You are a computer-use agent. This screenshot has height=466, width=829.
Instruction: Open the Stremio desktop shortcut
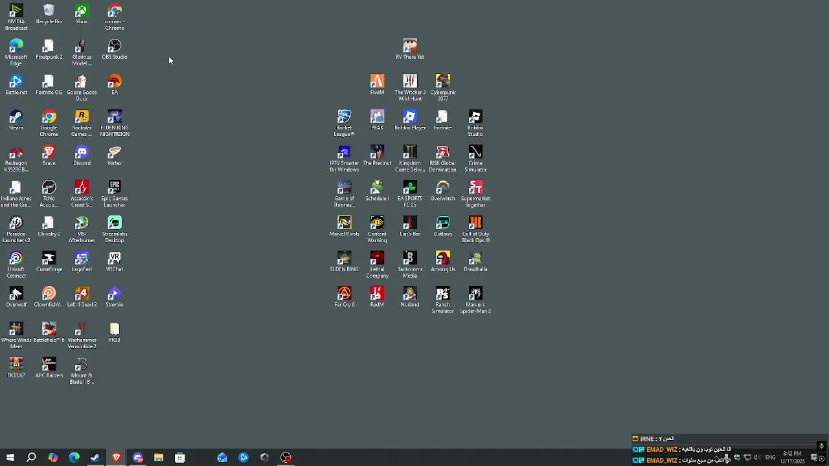pyautogui.click(x=115, y=297)
